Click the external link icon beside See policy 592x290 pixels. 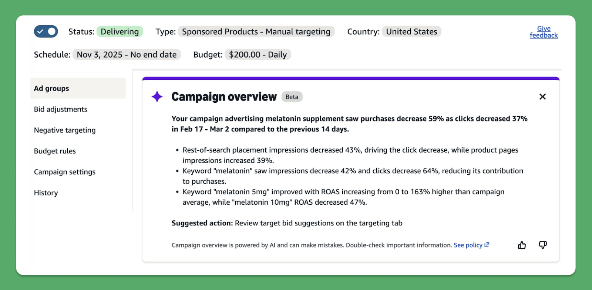point(487,245)
